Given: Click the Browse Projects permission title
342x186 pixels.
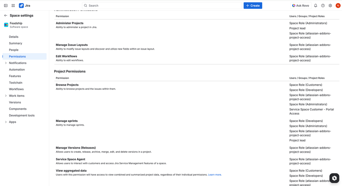Looking at the screenshot, I should click(x=67, y=85).
